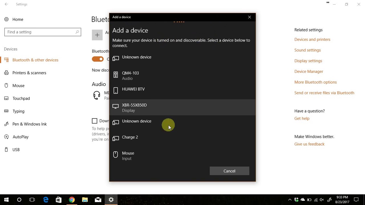Click the muted volume tray icon
Screen dimensions: 365x205
pyautogui.click(x=322, y=200)
